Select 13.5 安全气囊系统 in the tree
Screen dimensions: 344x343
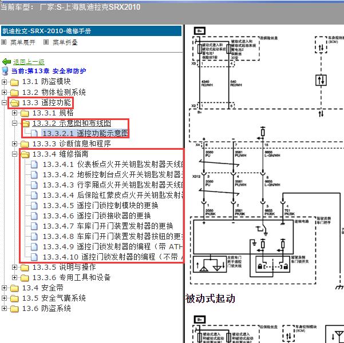coord(54,298)
